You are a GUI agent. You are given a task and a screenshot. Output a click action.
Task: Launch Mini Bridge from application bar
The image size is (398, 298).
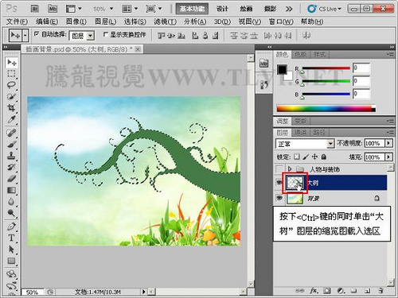tap(53, 9)
